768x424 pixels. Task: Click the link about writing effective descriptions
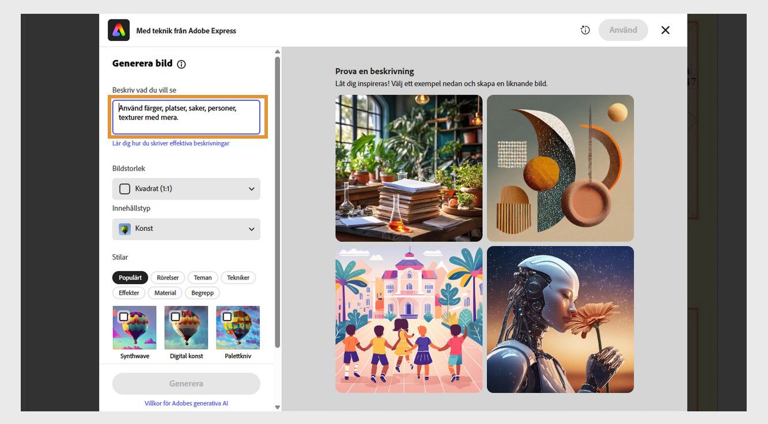pyautogui.click(x=171, y=143)
